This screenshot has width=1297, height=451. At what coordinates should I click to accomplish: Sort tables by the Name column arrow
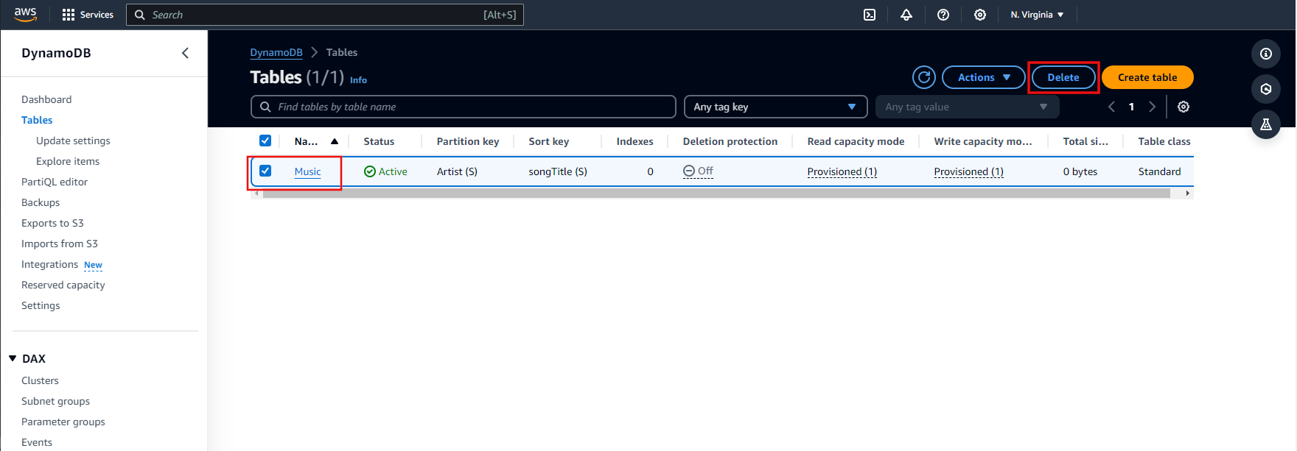pyautogui.click(x=335, y=141)
